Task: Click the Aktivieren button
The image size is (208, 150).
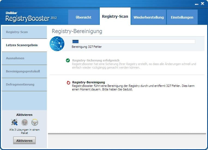Action: click(x=25, y=140)
